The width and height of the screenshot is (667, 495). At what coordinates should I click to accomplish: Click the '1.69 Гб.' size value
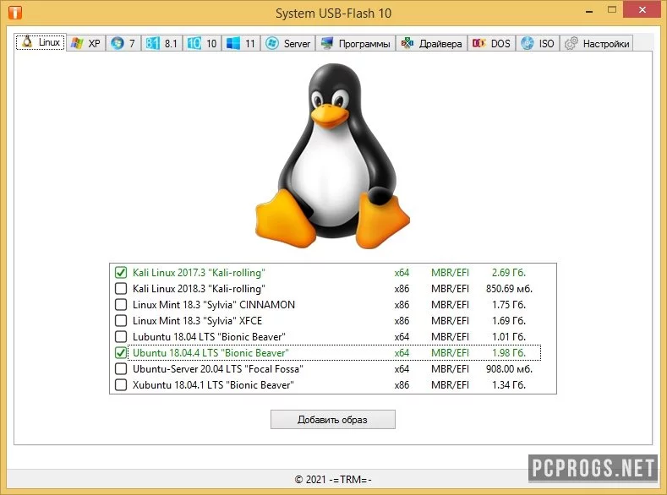pyautogui.click(x=509, y=320)
